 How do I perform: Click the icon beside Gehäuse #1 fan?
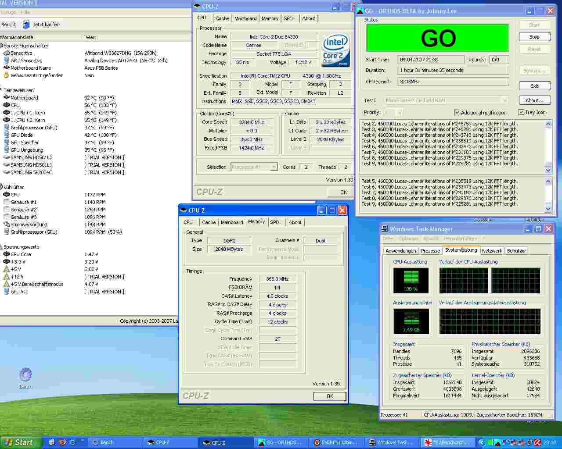coord(6,202)
